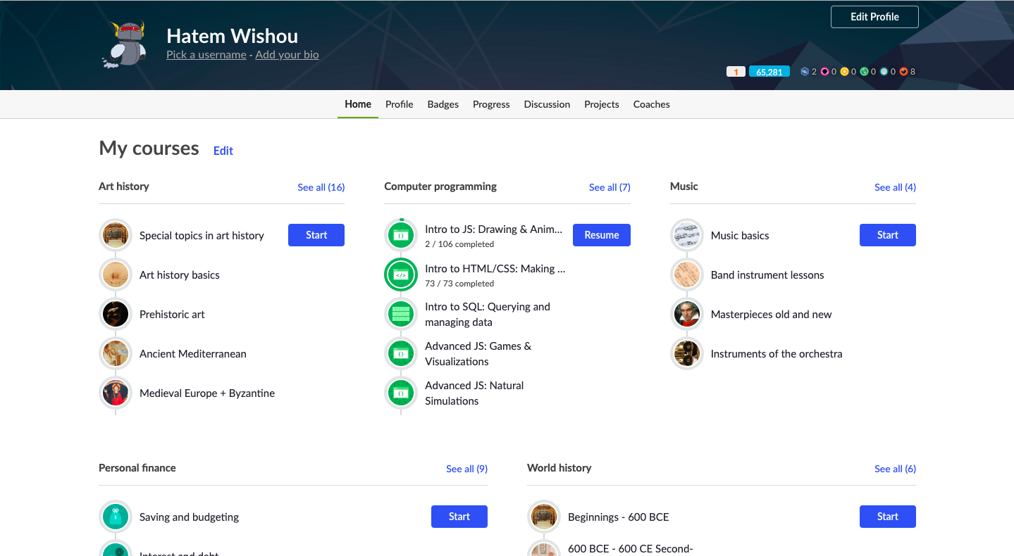Click Advanced JS: Natural Simulations icon

pyautogui.click(x=401, y=393)
